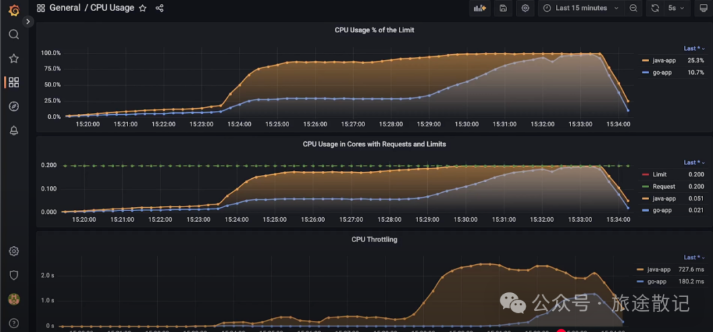The height and width of the screenshot is (332, 713).
Task: Change the Limit red color swatch
Action: pos(645,175)
